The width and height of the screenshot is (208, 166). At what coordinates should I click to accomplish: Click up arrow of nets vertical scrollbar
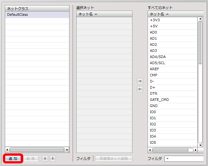200,19
